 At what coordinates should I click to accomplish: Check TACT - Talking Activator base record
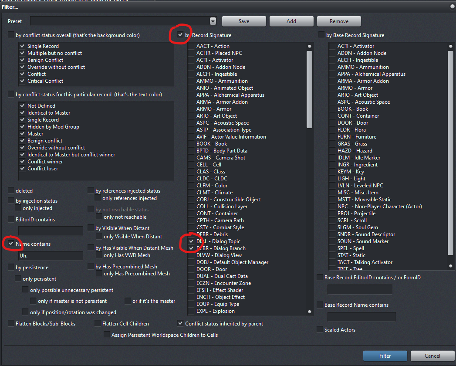[332, 262]
